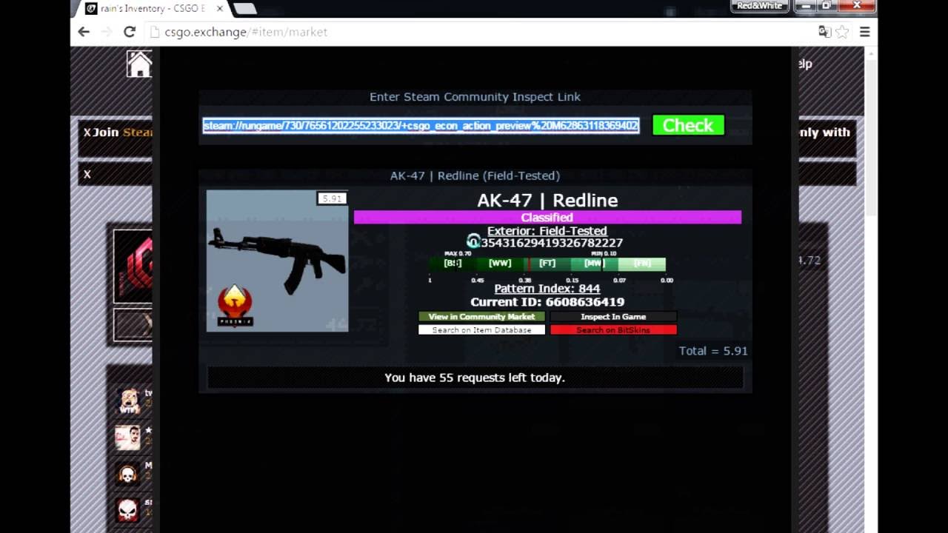Click Inspect In Game button
This screenshot has height=533, width=948.
(x=613, y=317)
